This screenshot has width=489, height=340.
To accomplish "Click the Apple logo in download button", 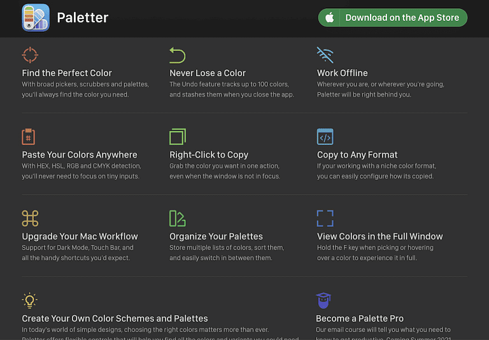I will tap(329, 17).
